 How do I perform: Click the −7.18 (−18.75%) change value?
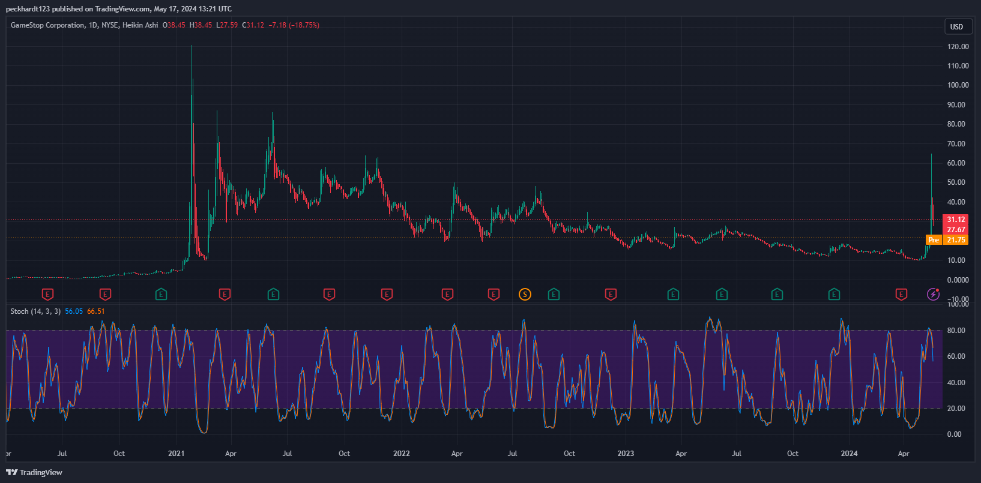pos(294,25)
